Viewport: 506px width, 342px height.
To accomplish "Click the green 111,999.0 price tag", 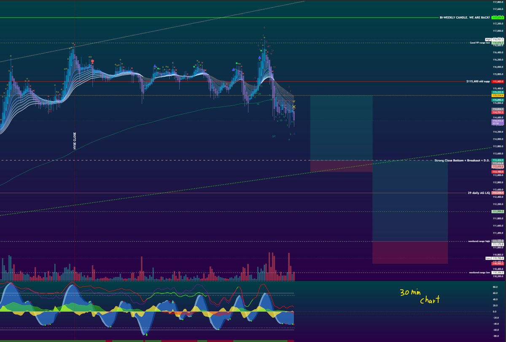I will pos(498,211).
